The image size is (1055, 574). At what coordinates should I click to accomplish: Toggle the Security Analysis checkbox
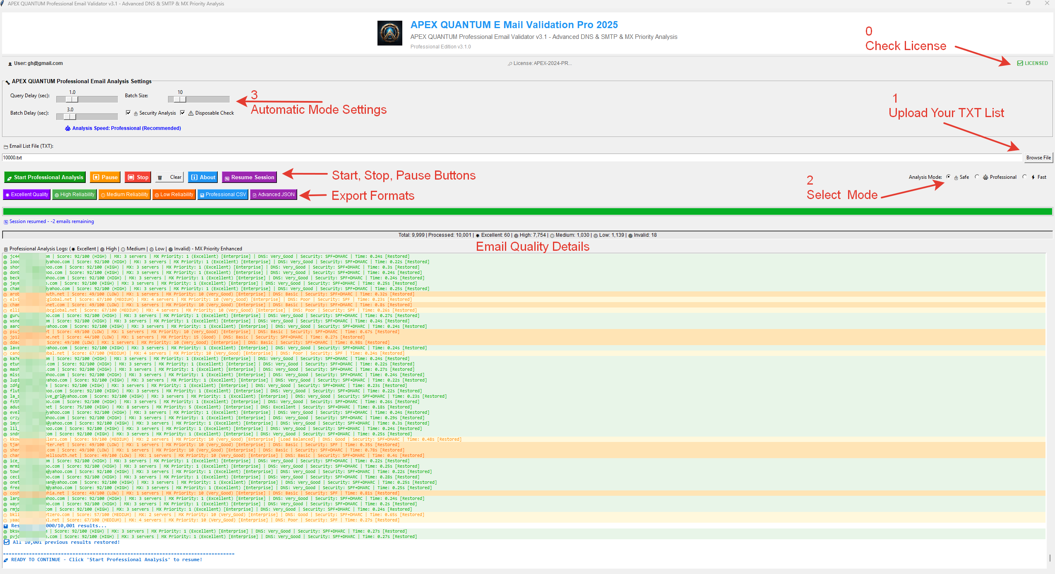(x=128, y=113)
